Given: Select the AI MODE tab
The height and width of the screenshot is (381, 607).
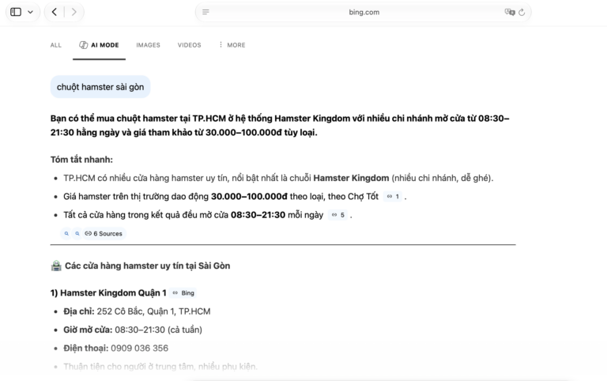Looking at the screenshot, I should coord(99,45).
